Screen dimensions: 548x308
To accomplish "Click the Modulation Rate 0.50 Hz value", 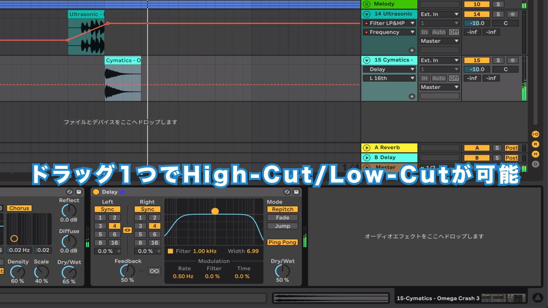I will 183,276.
